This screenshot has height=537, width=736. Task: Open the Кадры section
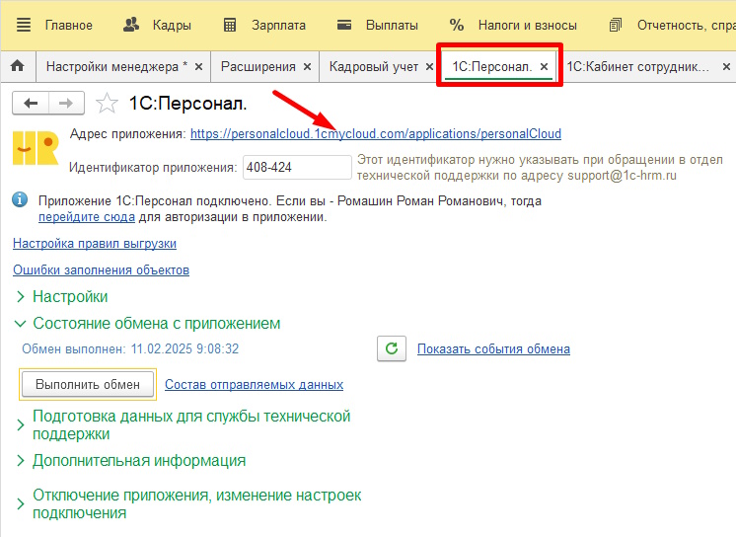[x=172, y=25]
